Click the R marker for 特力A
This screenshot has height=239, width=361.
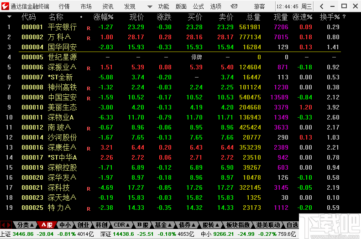pyautogui.click(x=89, y=209)
